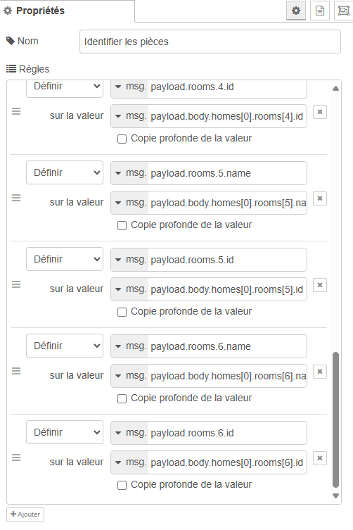353x530 pixels.
Task: Change msg type selector of payload.rooms.5.id
Action: (x=129, y=260)
